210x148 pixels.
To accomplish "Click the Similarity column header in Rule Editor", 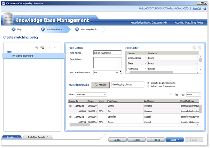I will click(x=173, y=53).
